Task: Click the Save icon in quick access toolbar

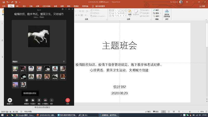Action: [3, 2]
